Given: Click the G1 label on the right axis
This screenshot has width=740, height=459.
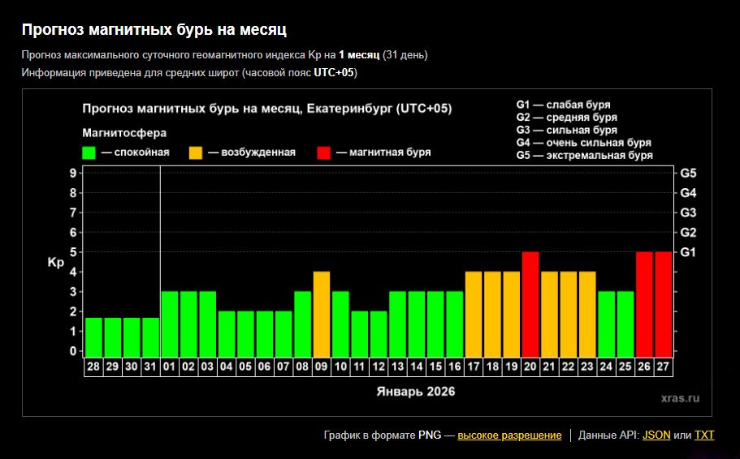Looking at the screenshot, I should tap(688, 252).
